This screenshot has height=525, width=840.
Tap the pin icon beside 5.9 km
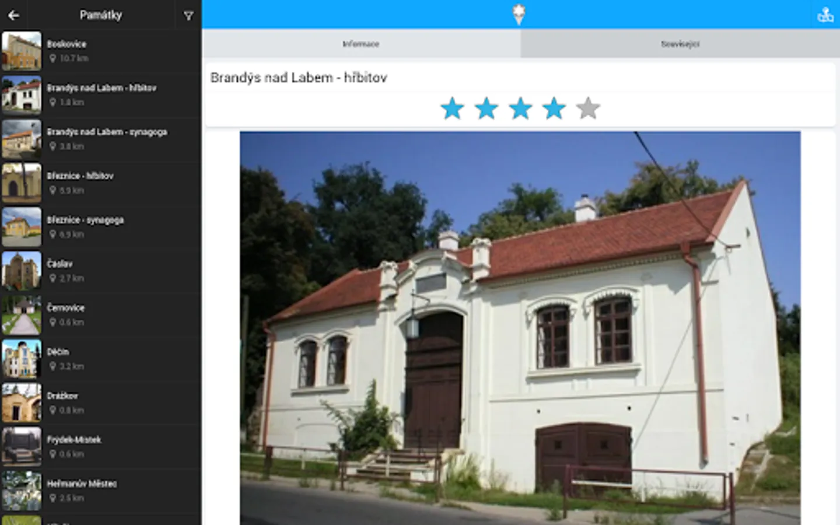52,190
